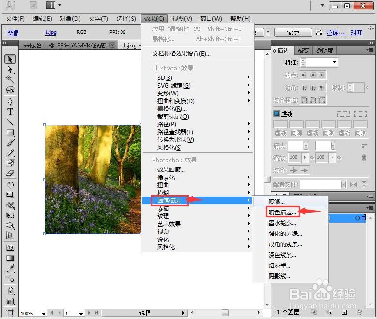Image resolution: width=377 pixels, height=319 pixels.
Task: Select the Pen tool
Action: click(x=10, y=102)
